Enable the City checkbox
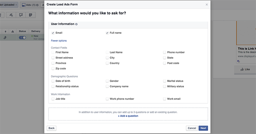256x134 pixels. coord(107,58)
